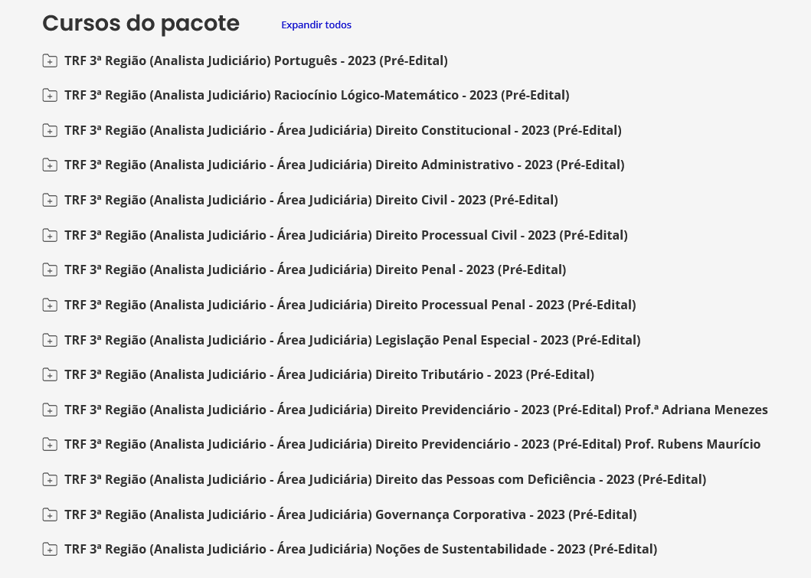
Task: Select the Direito Tributário course title
Action: pos(329,375)
